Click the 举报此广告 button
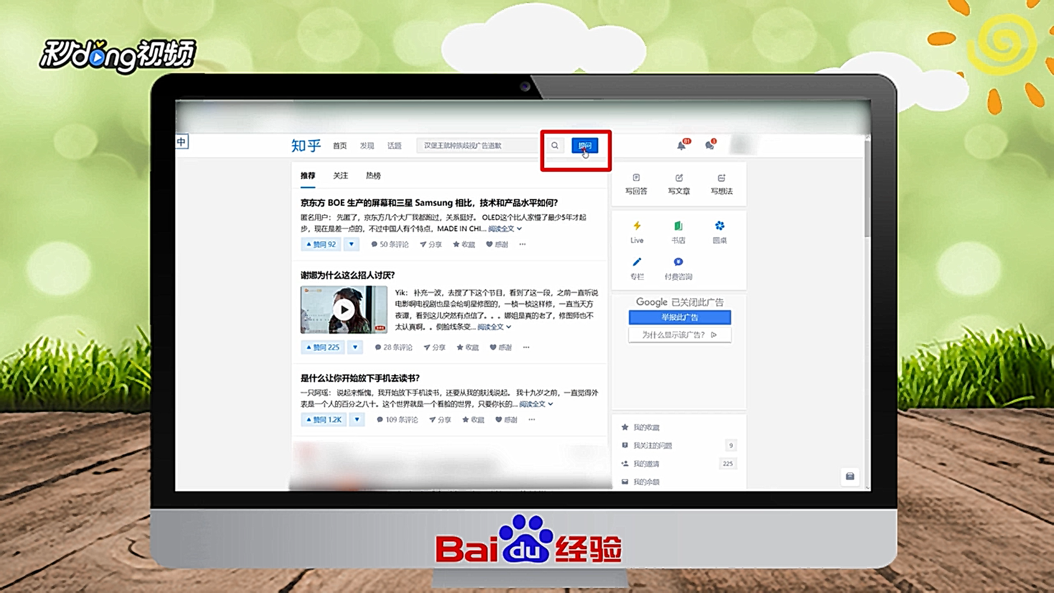This screenshot has width=1054, height=593. 680,317
